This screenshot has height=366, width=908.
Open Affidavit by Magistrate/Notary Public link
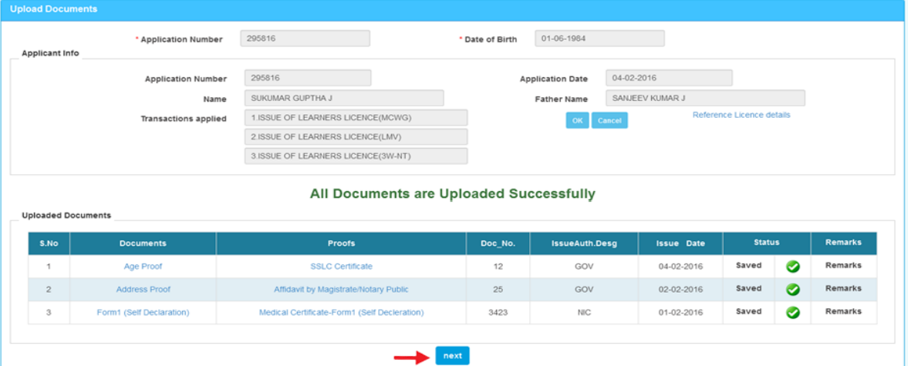pos(341,290)
